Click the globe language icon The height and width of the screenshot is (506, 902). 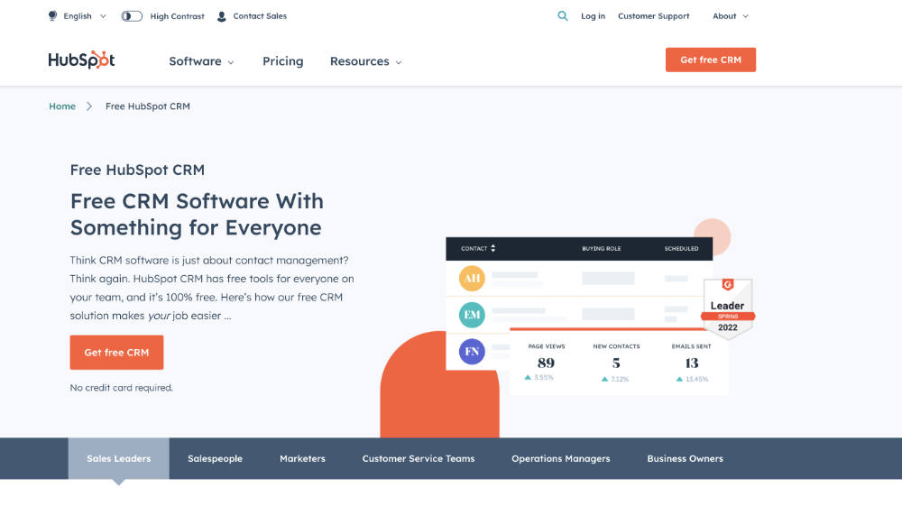pyautogui.click(x=53, y=15)
